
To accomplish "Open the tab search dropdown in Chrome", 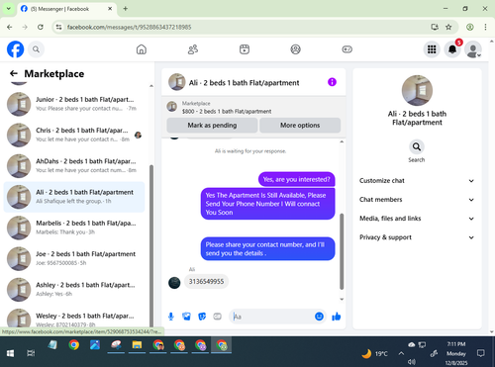I will tap(9, 9).
